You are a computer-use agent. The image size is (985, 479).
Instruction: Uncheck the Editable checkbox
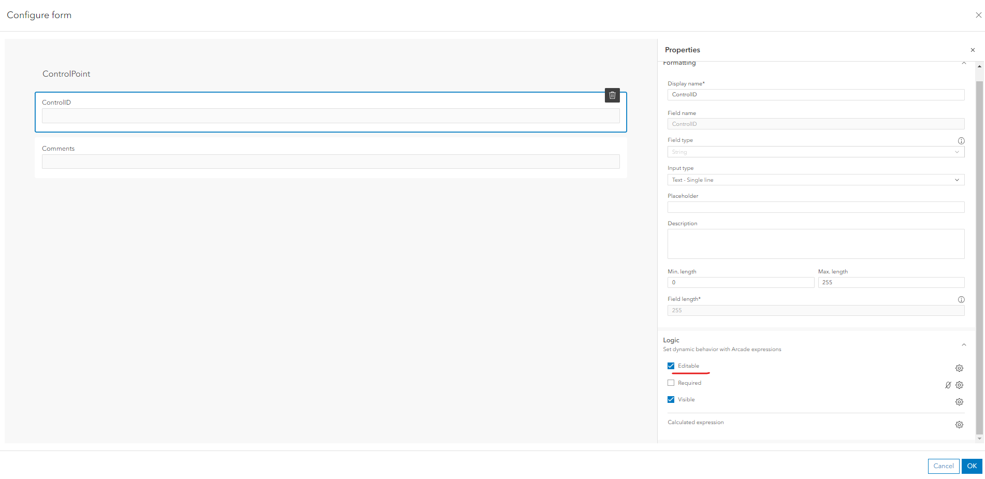pos(671,366)
